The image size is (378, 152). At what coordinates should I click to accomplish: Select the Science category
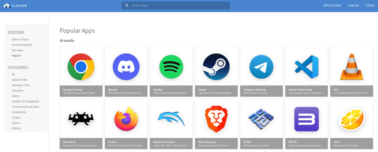tap(16, 117)
